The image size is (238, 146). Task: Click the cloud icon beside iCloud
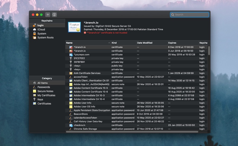(x=34, y=29)
